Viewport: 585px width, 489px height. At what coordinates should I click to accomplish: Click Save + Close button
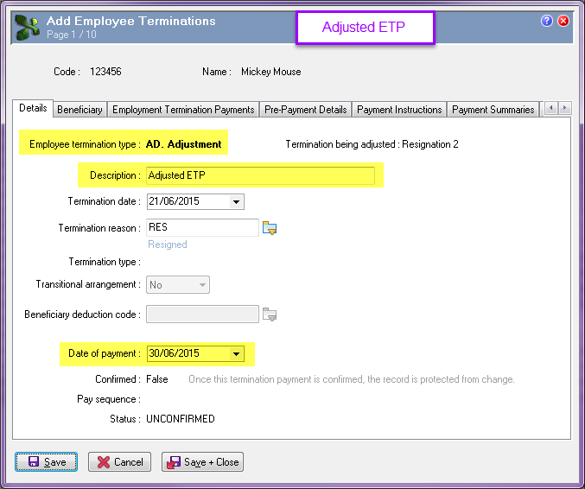[202, 462]
